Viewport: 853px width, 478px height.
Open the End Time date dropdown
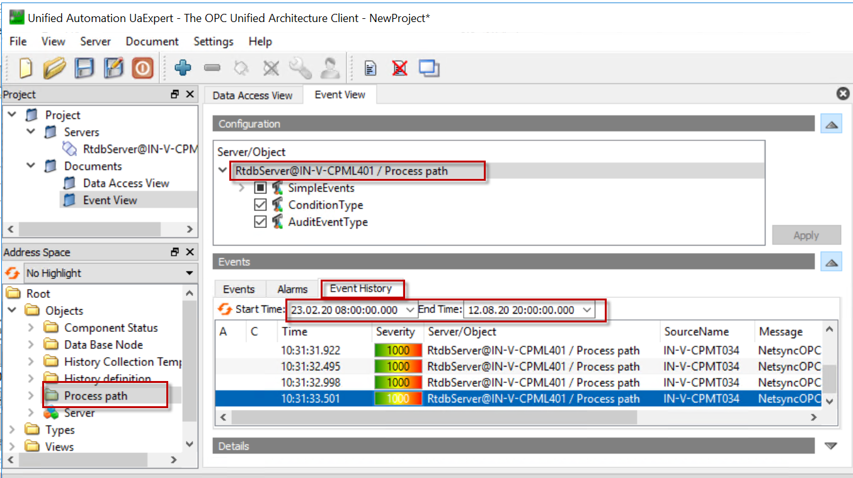[587, 310]
